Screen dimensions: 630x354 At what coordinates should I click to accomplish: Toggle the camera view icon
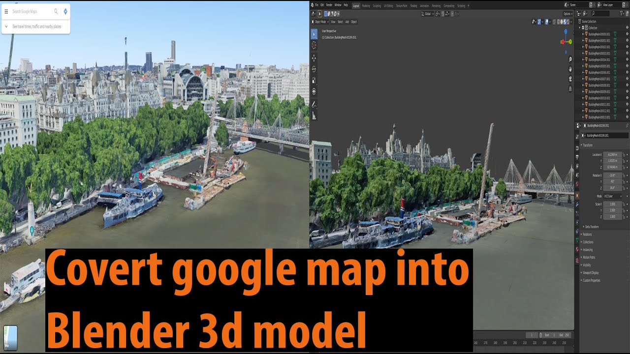coord(570,79)
